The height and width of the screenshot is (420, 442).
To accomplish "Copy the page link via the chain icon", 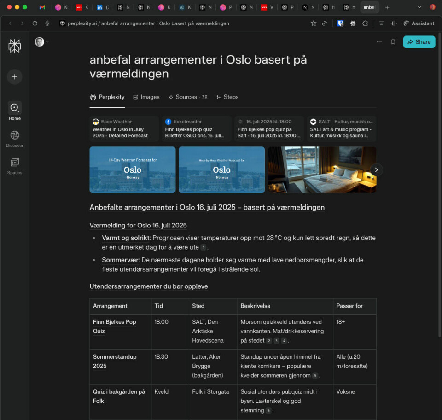I will tap(325, 23).
